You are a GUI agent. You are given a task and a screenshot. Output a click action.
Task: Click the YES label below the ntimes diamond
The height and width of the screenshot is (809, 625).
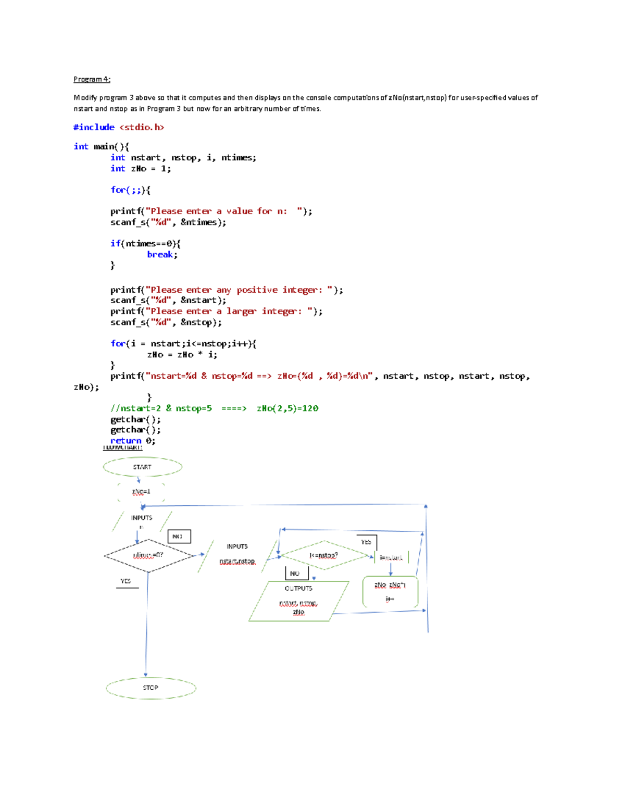pos(125,580)
